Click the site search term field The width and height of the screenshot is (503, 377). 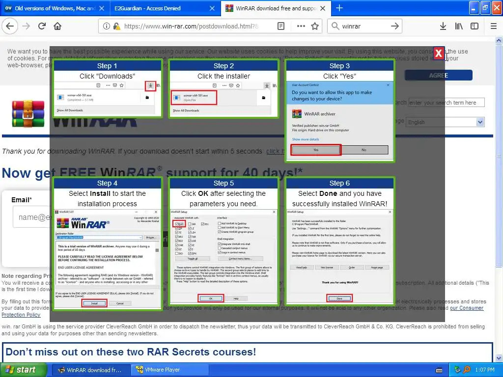446,103
